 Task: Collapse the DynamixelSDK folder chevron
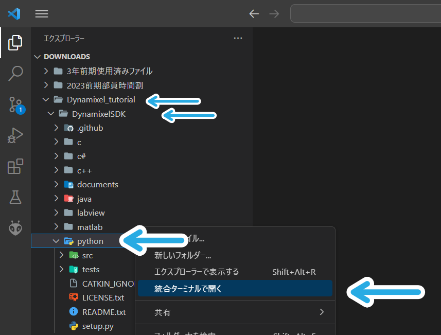coord(50,114)
